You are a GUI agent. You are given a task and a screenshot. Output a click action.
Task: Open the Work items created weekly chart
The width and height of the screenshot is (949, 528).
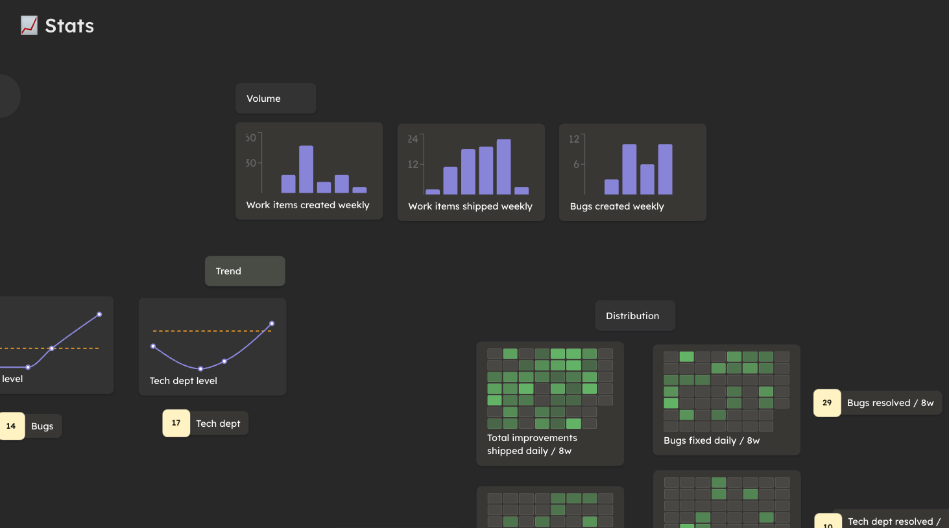coord(309,171)
